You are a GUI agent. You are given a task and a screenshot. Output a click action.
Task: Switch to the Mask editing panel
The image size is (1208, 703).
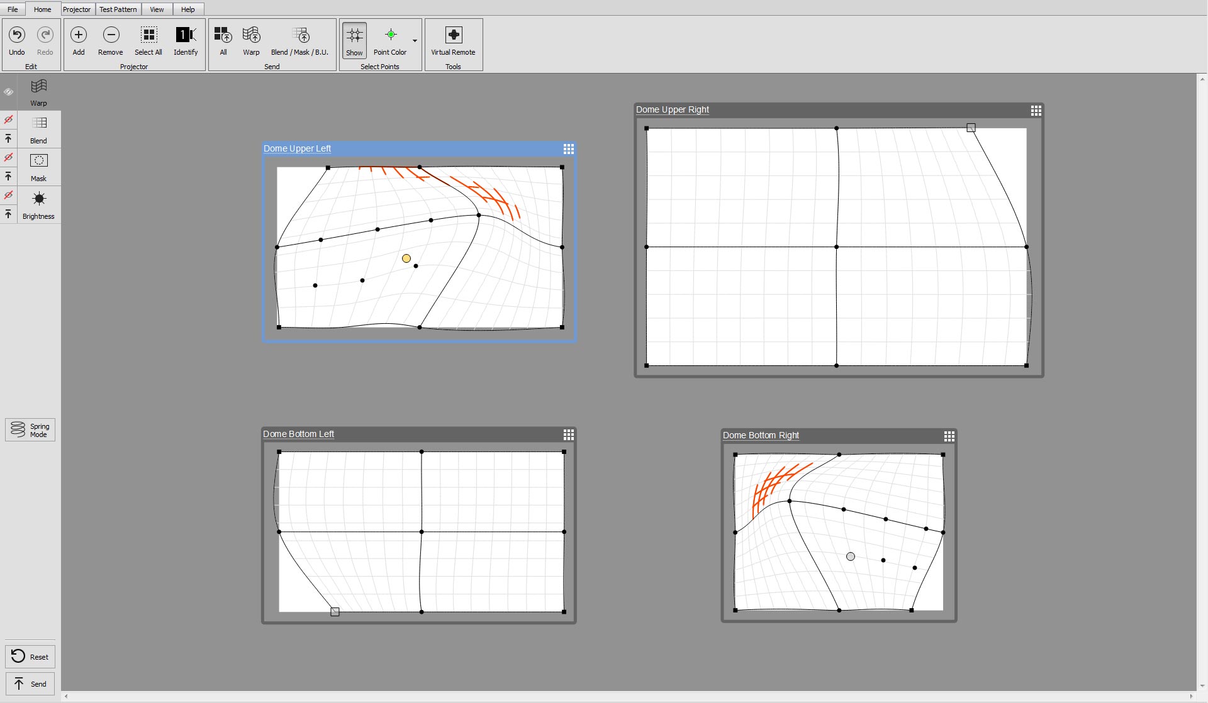(38, 167)
